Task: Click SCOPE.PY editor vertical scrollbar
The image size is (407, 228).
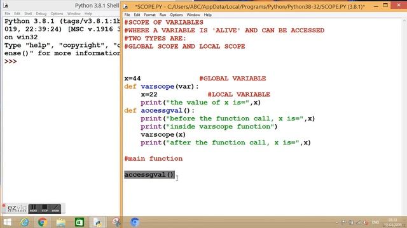Action: click(x=404, y=117)
